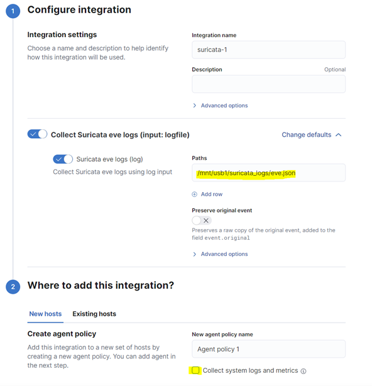Switch to the Existing hosts tab
This screenshot has height=386, width=372.
tap(94, 314)
